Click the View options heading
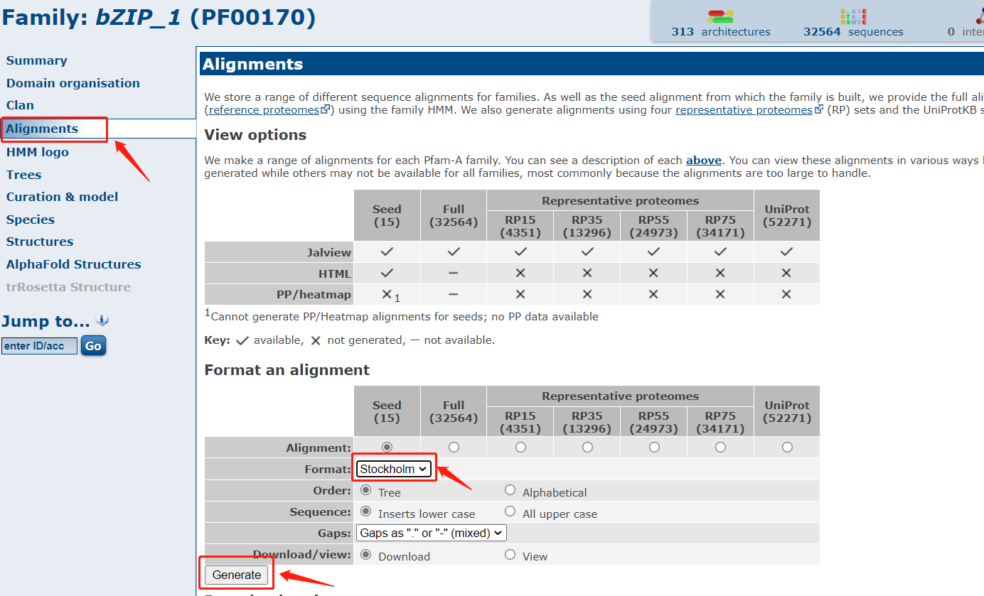This screenshot has height=596, width=984. [255, 135]
